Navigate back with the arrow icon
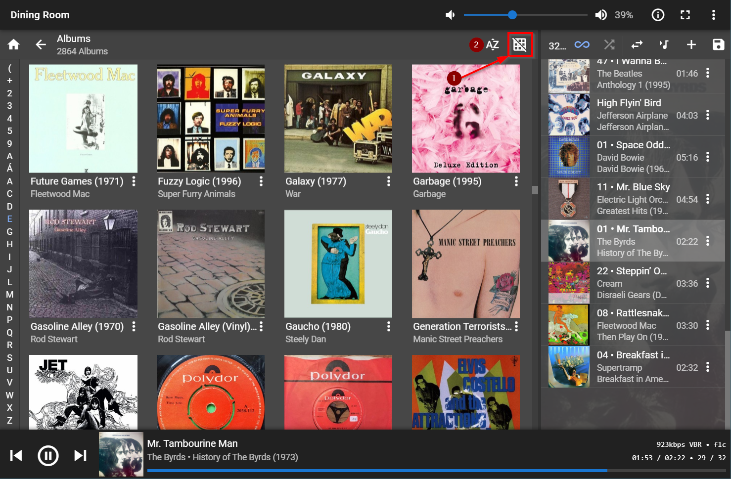 41,45
